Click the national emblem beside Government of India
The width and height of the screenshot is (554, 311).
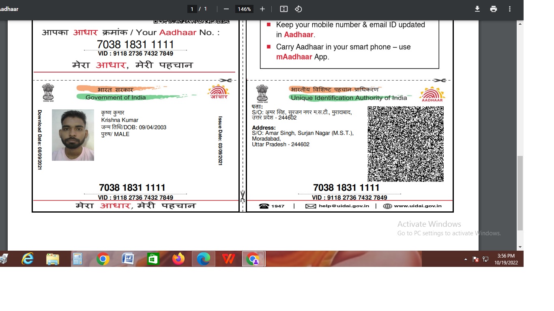(x=48, y=93)
